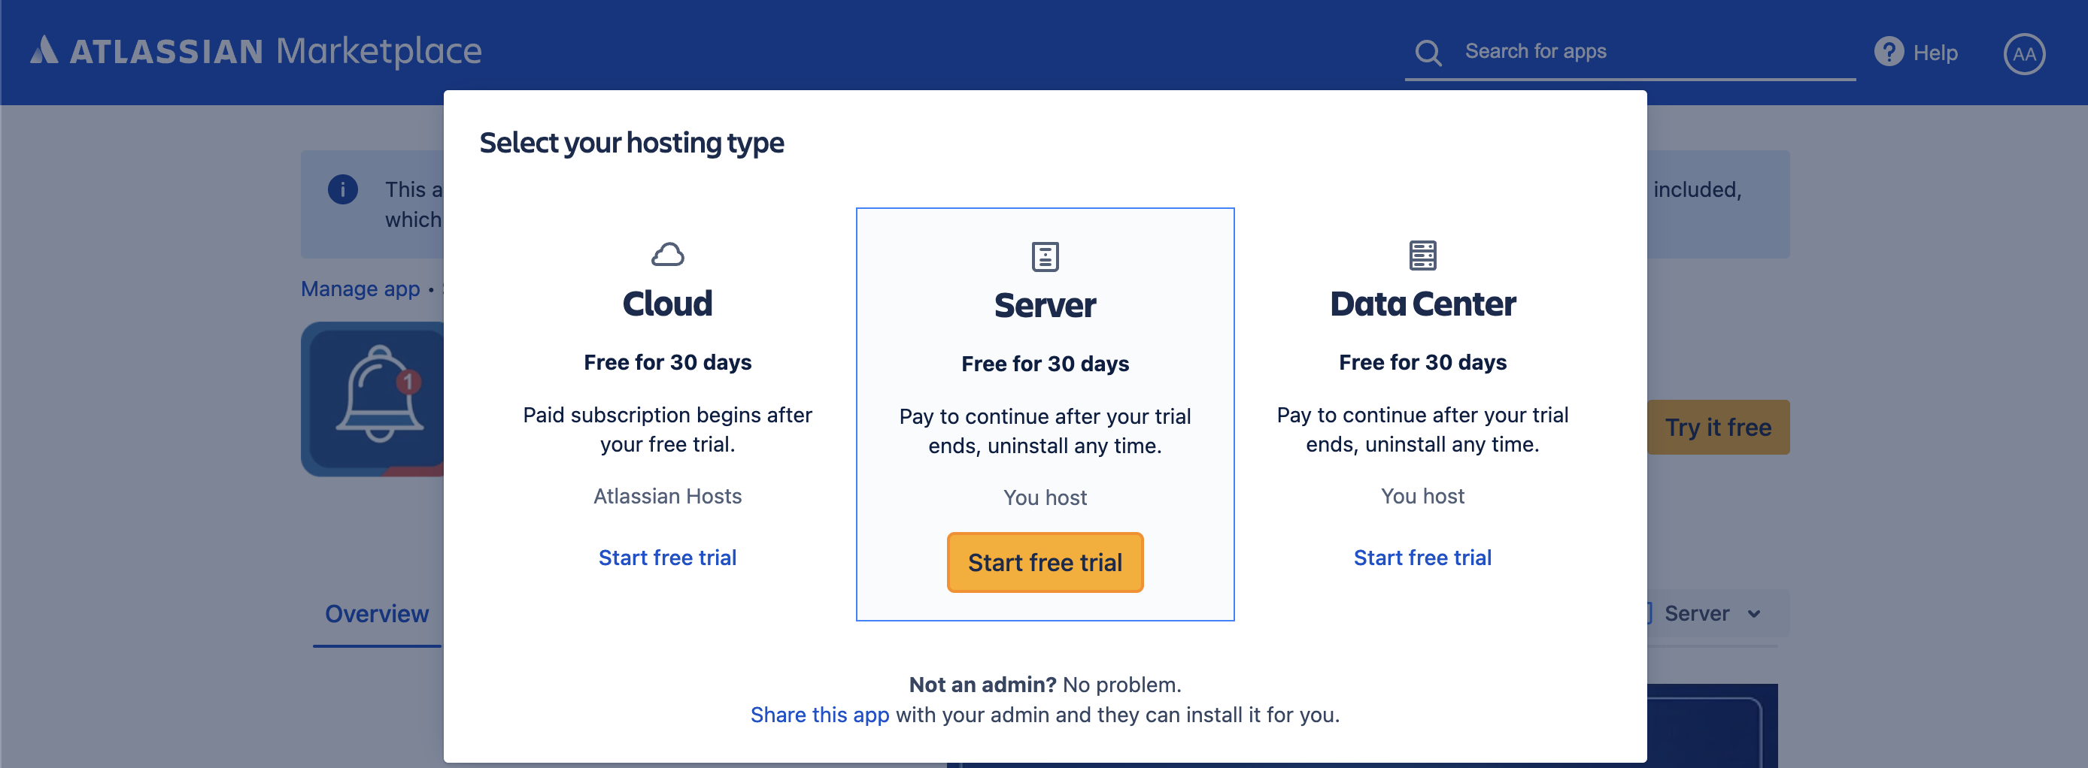Open Help via the question mark icon

tap(1889, 51)
